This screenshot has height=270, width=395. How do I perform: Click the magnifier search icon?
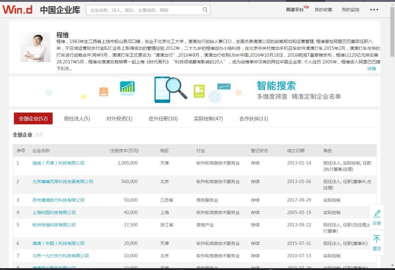point(205,10)
